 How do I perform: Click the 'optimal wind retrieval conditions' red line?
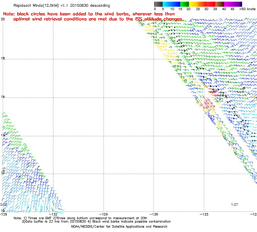coord(98,19)
